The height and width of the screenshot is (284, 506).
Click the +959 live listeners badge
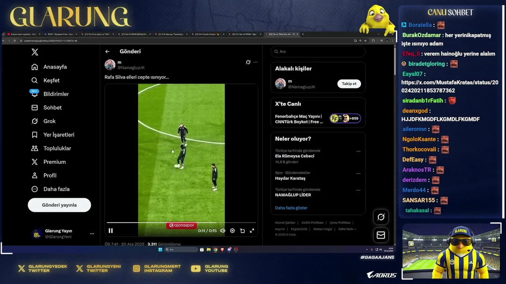coord(345,118)
